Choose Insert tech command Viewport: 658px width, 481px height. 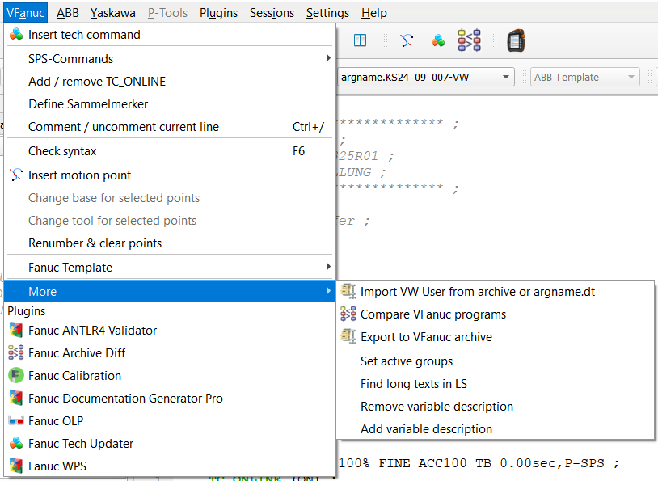(x=170, y=35)
